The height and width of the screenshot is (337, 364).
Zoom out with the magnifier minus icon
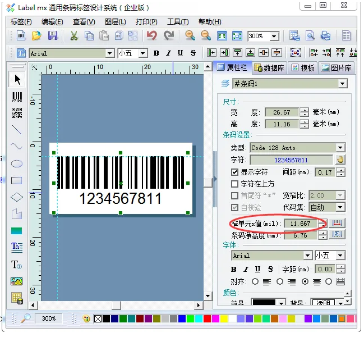click(206, 36)
